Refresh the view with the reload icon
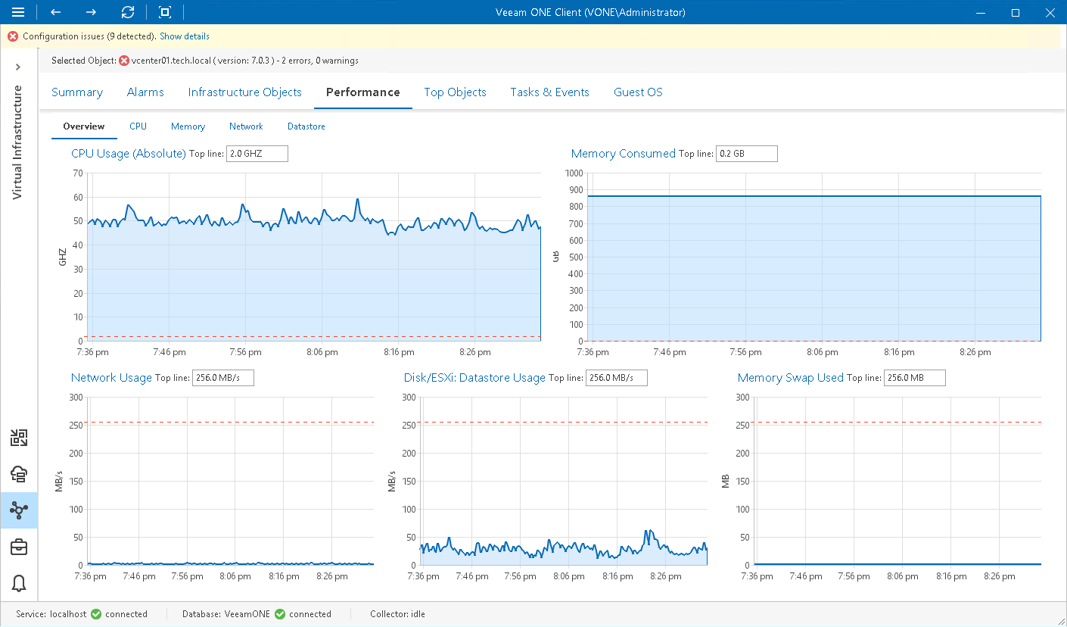This screenshot has width=1067, height=627. tap(128, 12)
